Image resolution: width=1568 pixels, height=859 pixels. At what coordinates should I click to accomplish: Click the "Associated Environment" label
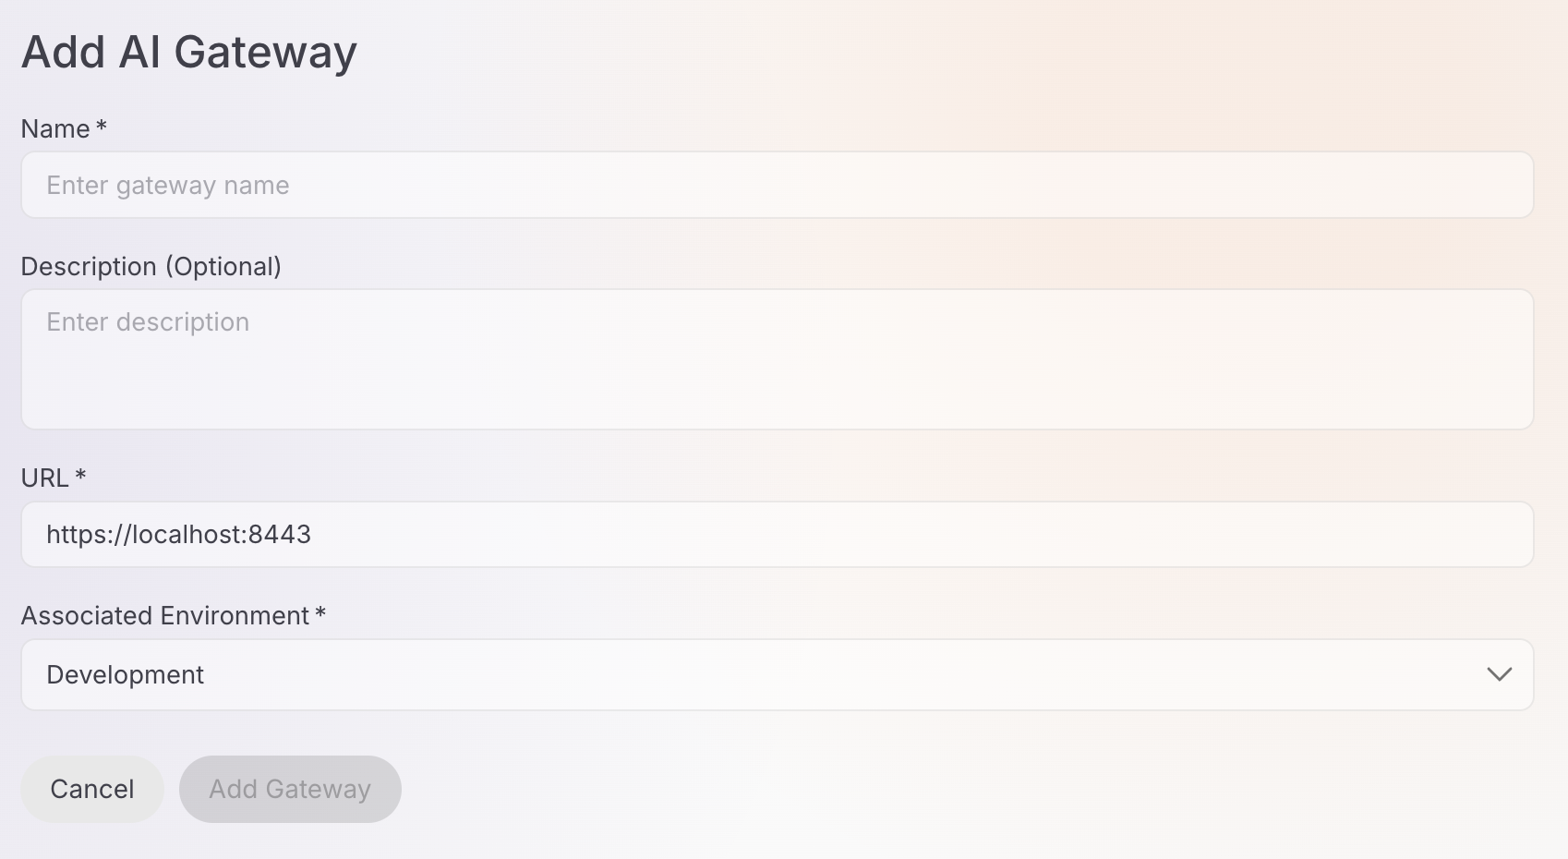(164, 615)
